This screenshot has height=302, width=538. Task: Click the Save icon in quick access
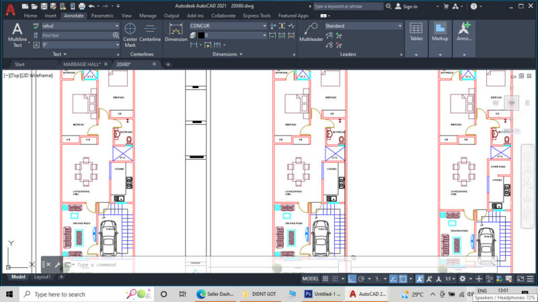44,6
